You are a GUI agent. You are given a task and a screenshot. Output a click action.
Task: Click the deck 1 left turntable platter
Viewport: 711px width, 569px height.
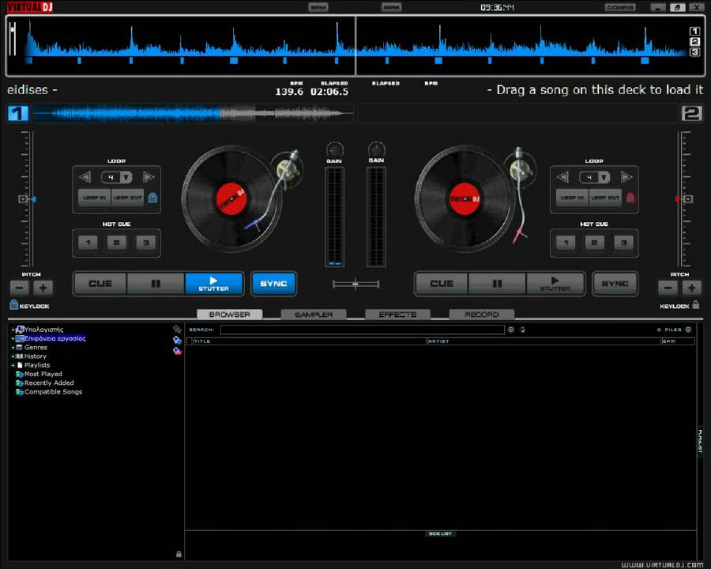click(x=231, y=198)
